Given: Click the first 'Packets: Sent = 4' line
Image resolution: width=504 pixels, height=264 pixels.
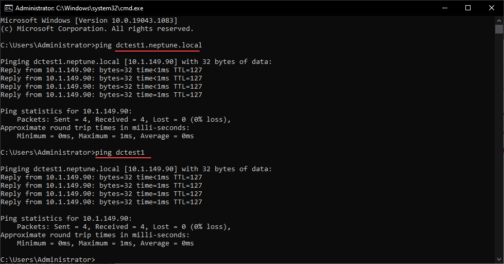Looking at the screenshot, I should point(124,120).
